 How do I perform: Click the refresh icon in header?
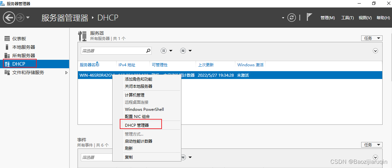pyautogui.click(x=292, y=18)
